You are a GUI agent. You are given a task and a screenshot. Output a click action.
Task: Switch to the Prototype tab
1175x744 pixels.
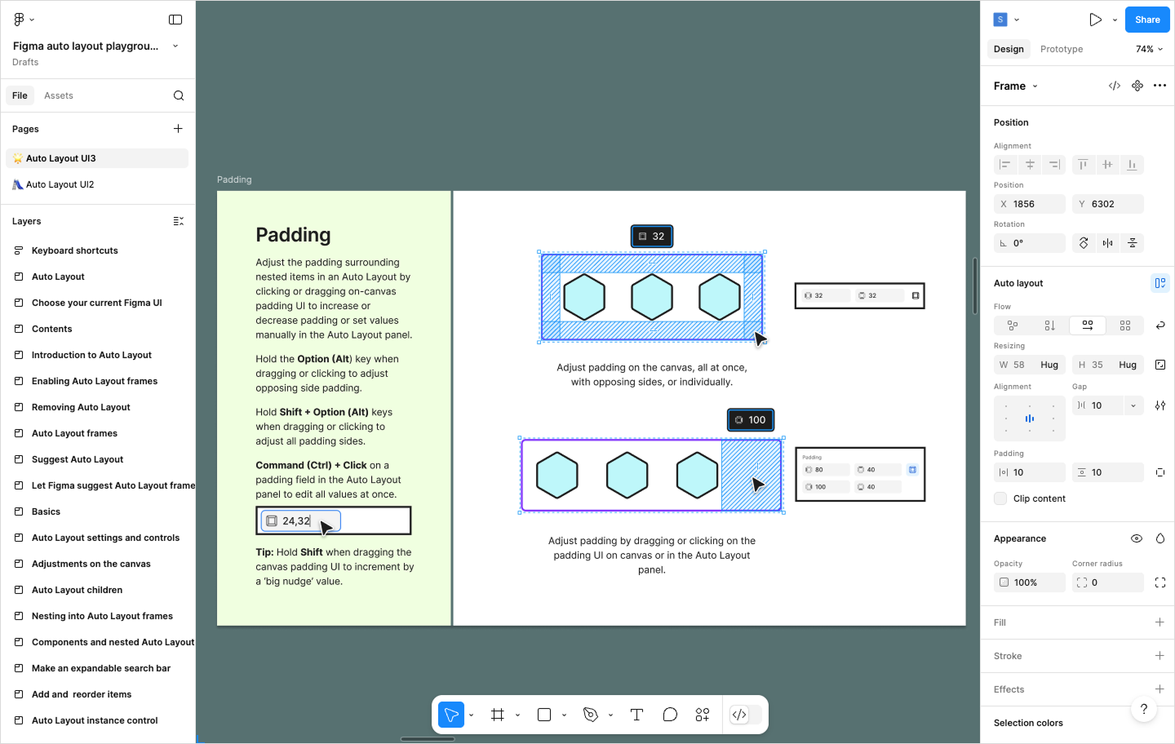[1061, 49]
